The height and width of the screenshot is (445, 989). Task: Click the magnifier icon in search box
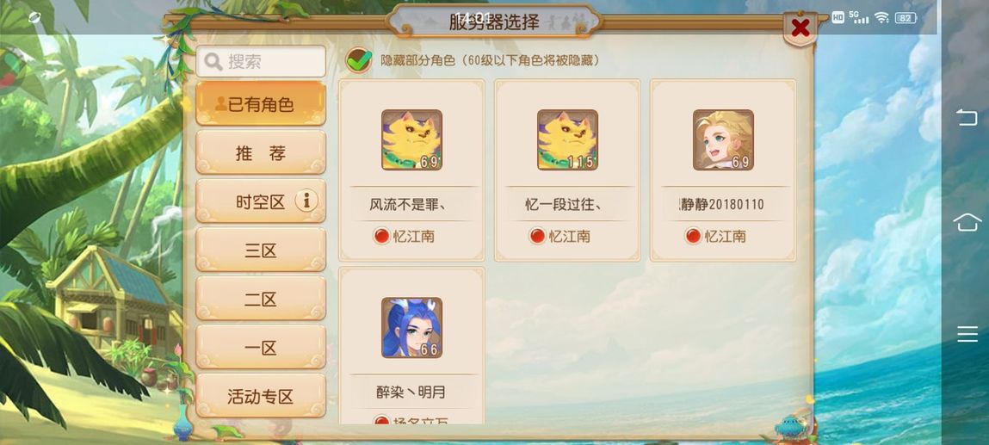pos(213,62)
